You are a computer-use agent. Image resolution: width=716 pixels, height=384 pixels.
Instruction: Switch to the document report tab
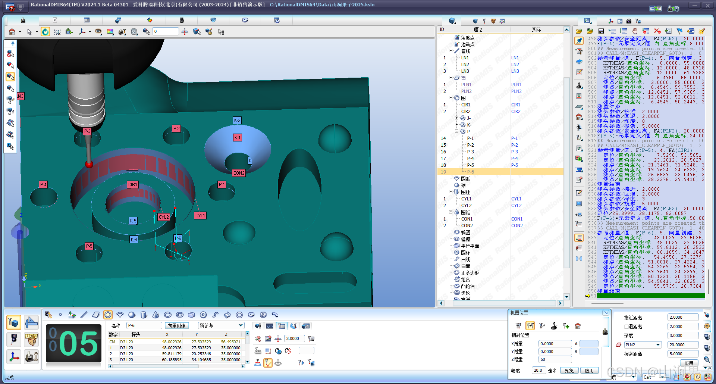55,20
